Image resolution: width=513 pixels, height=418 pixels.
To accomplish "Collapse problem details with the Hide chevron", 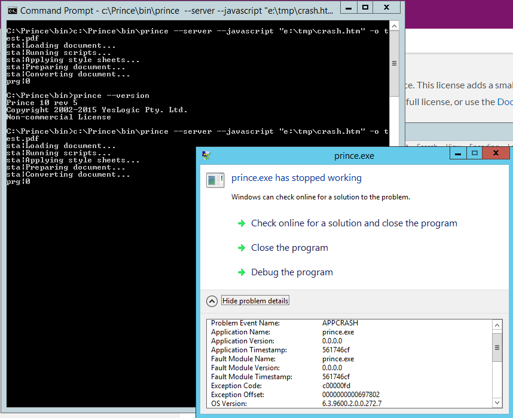I will pos(212,301).
